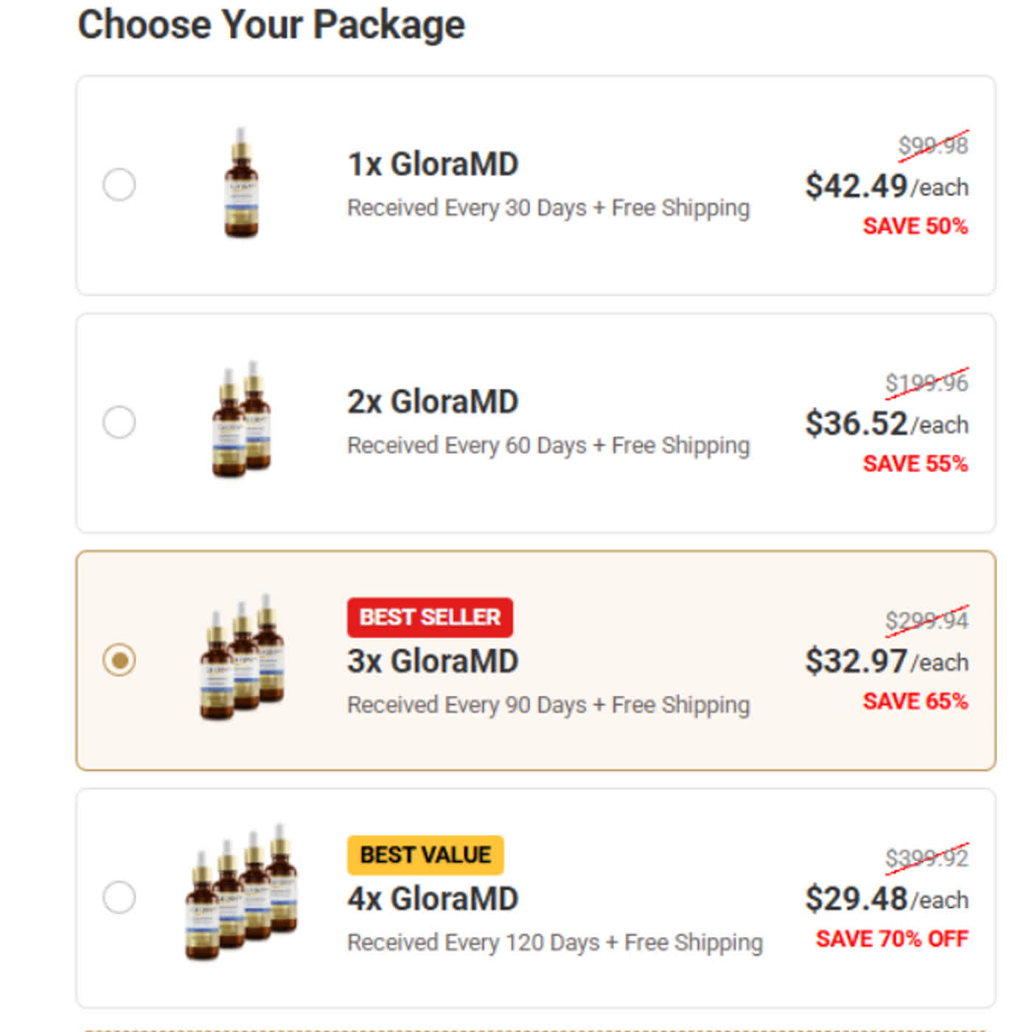Toggle the 3x GloraMD radio button
This screenshot has height=1032, width=1032.
[119, 660]
